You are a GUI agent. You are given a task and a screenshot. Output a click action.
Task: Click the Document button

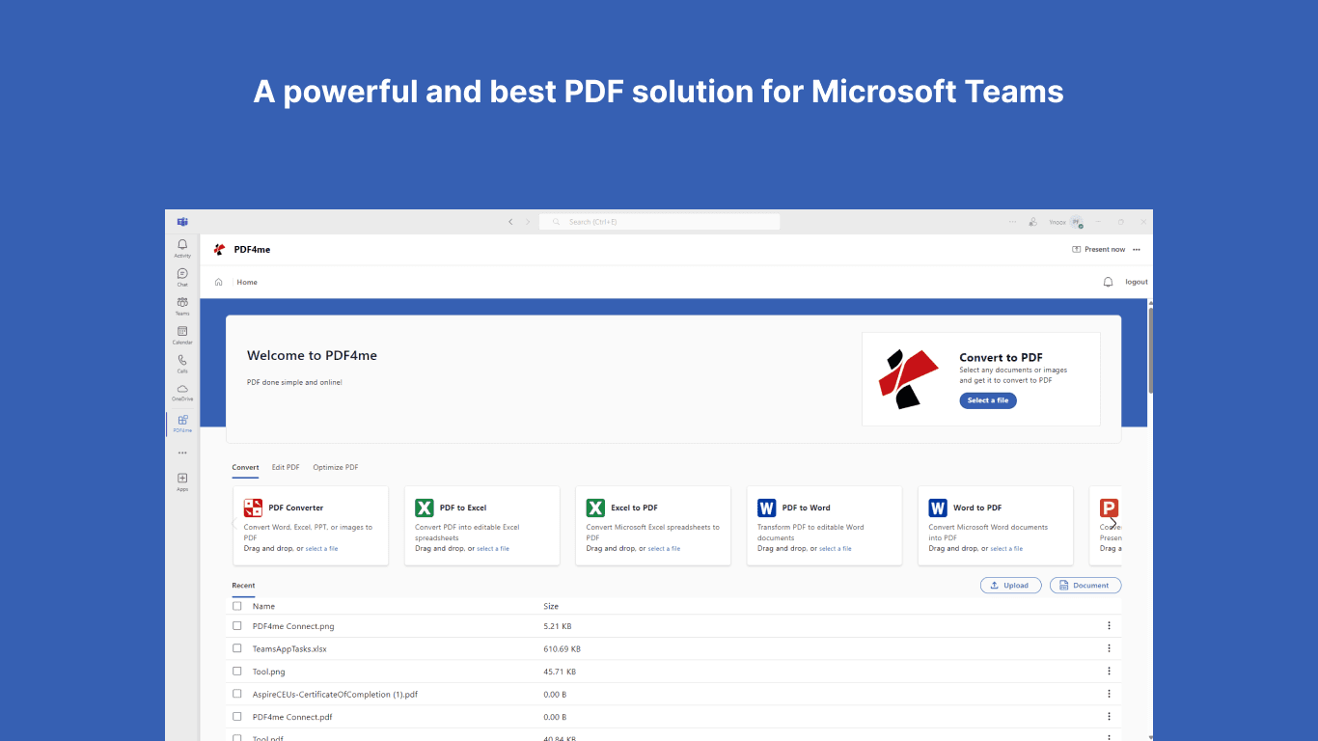[x=1085, y=585]
